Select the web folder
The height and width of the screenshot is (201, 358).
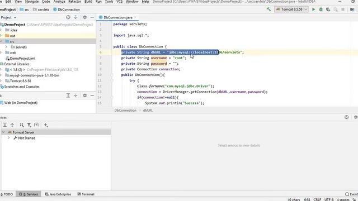coord(13,52)
